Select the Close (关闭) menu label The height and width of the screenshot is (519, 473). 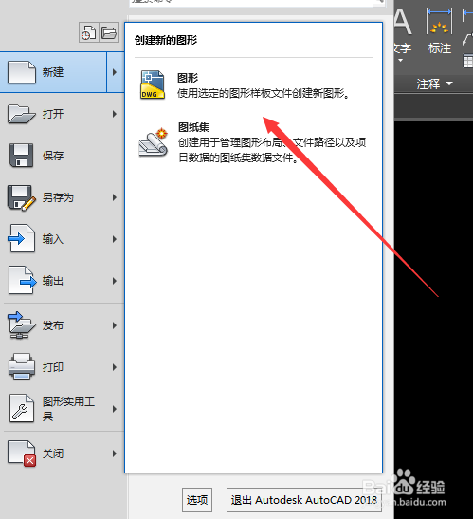coord(53,454)
